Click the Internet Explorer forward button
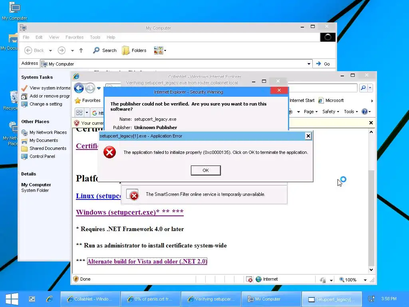Image resolution: width=409 pixels, height=307 pixels. (x=90, y=88)
